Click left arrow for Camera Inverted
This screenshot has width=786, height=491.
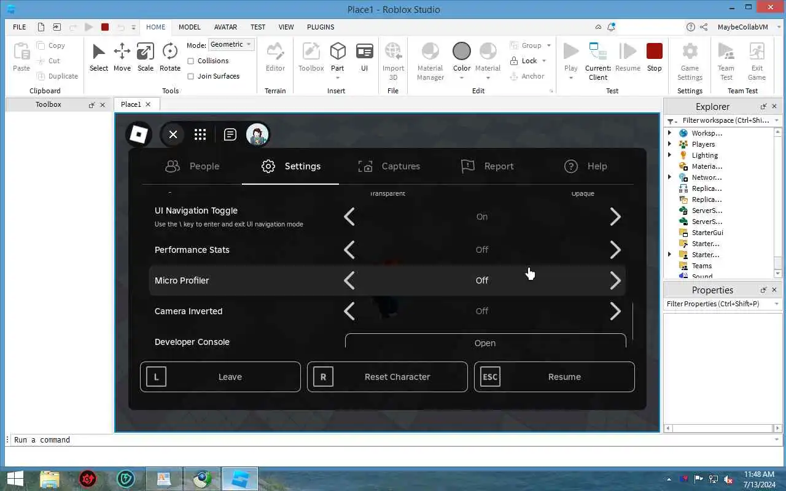pyautogui.click(x=349, y=311)
